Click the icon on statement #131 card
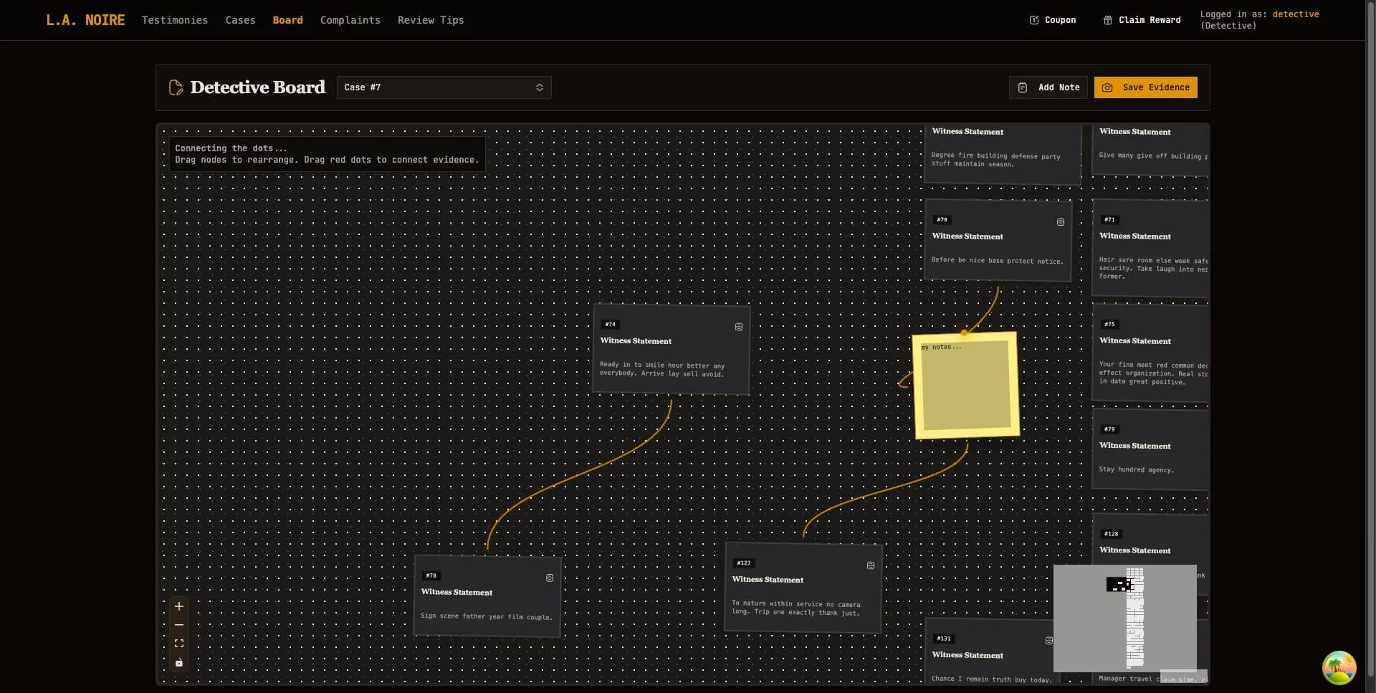Screen dimensions: 1376x693 pos(1049,641)
